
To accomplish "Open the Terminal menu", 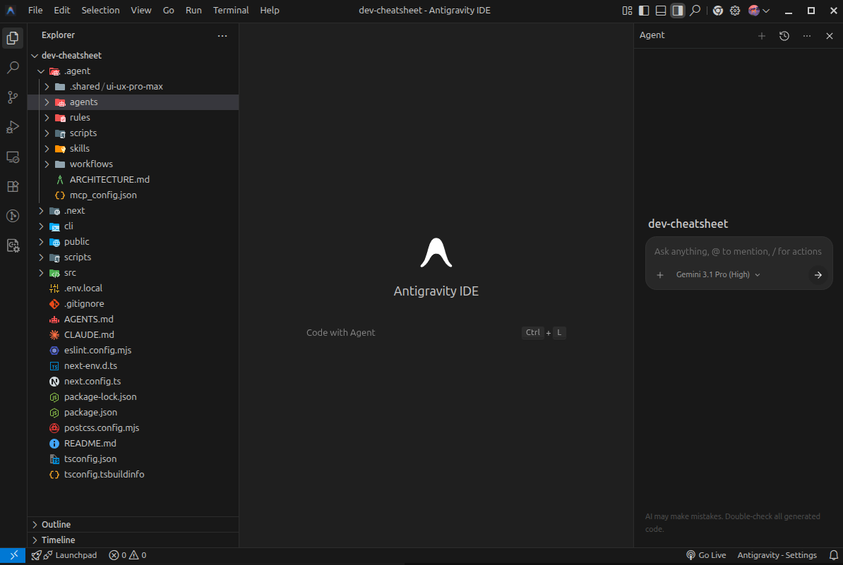I will [x=231, y=10].
